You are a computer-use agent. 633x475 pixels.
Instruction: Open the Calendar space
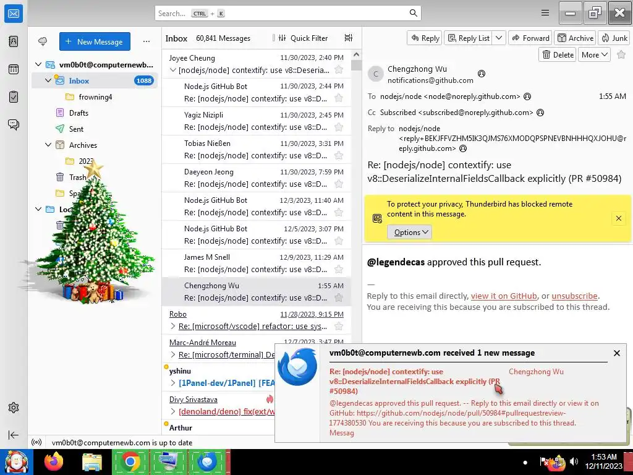14,69
